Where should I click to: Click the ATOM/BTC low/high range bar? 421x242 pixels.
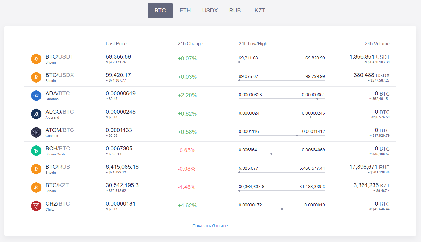(x=282, y=135)
